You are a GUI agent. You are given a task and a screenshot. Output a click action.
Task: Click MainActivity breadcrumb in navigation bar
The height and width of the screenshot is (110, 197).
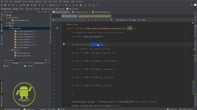click(72, 9)
